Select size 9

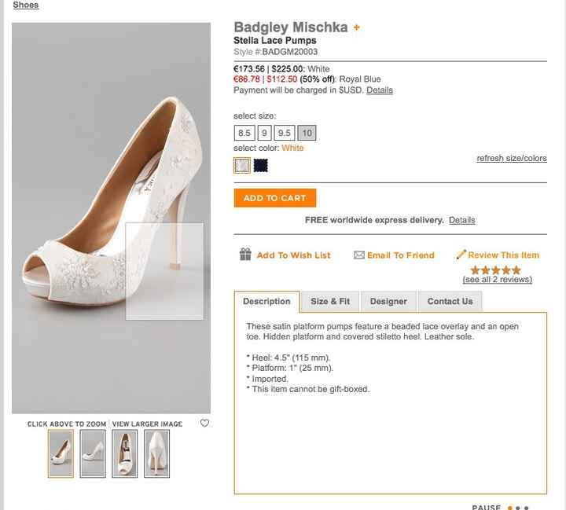(x=264, y=133)
